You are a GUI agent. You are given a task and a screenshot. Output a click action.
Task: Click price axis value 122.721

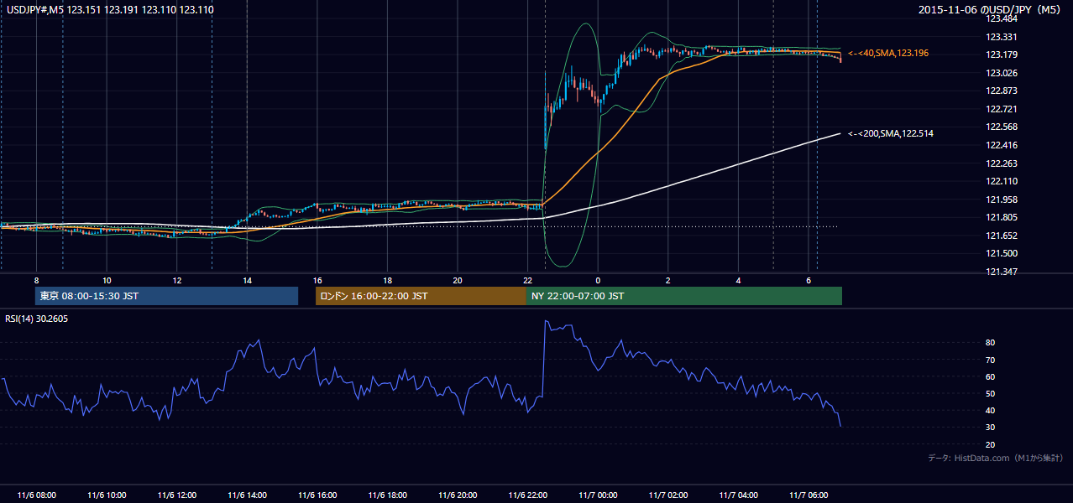coord(1002,109)
